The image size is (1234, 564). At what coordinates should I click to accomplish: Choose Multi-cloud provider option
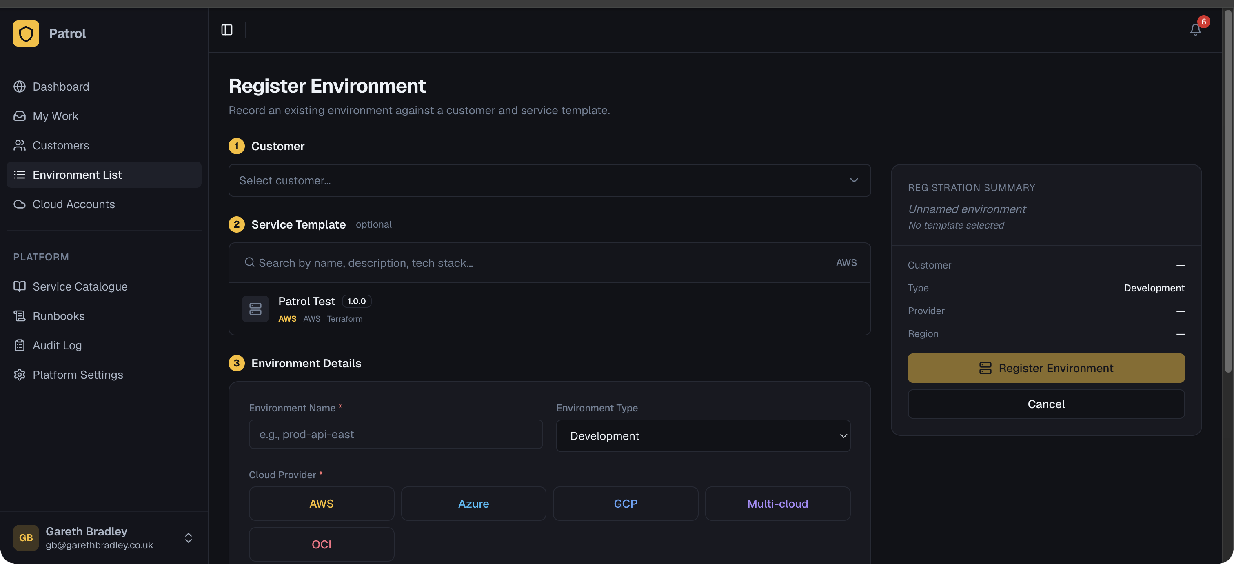(777, 504)
